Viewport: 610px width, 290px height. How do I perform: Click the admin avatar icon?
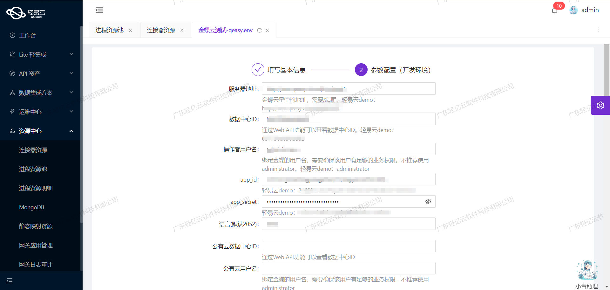pos(573,10)
